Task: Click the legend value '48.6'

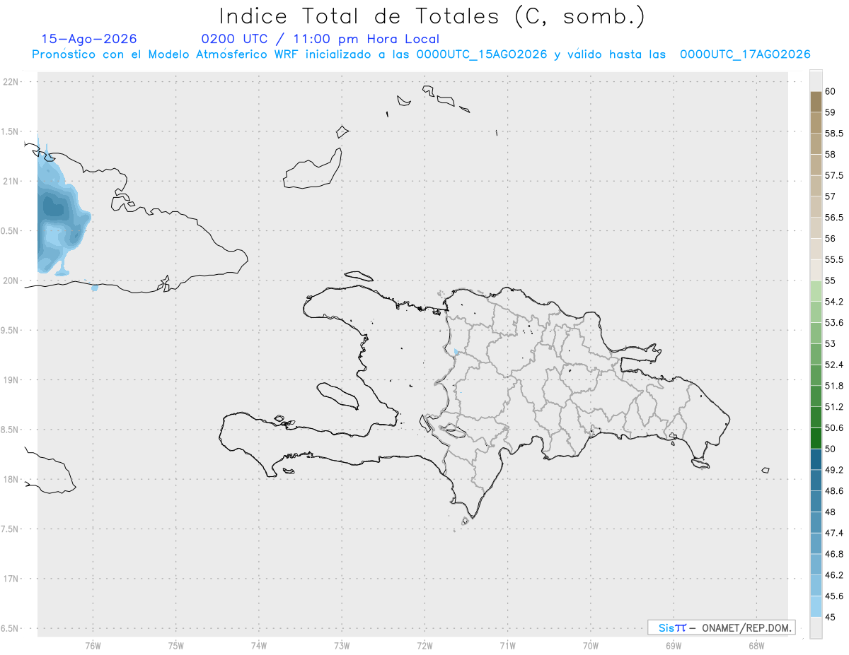Action: (834, 491)
